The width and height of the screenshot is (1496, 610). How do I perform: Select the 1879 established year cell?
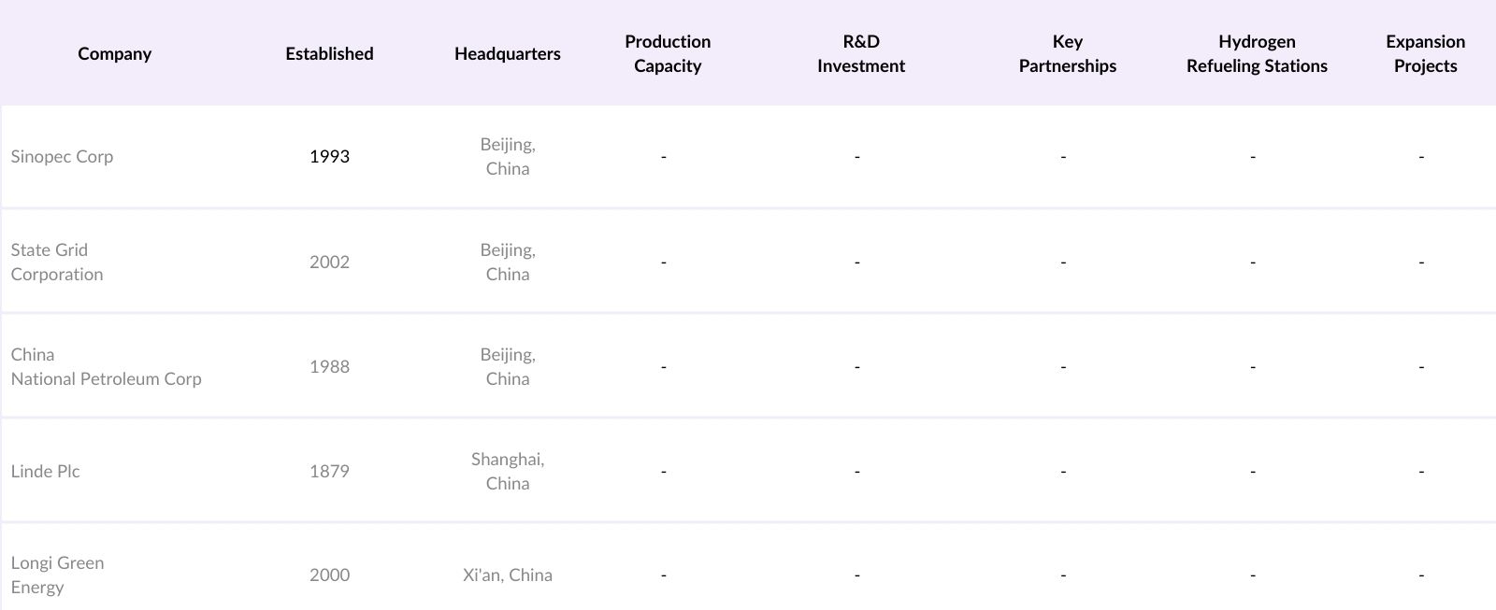(329, 472)
